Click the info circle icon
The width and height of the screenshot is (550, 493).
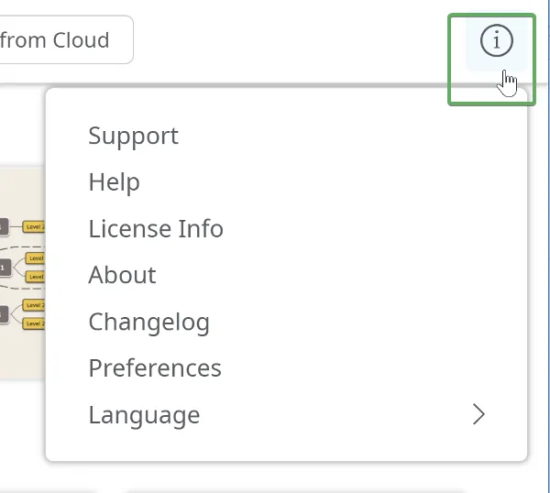click(x=496, y=41)
